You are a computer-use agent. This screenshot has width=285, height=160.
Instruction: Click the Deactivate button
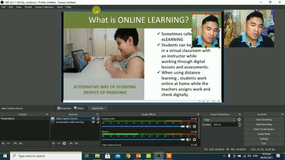[x=98, y=108]
